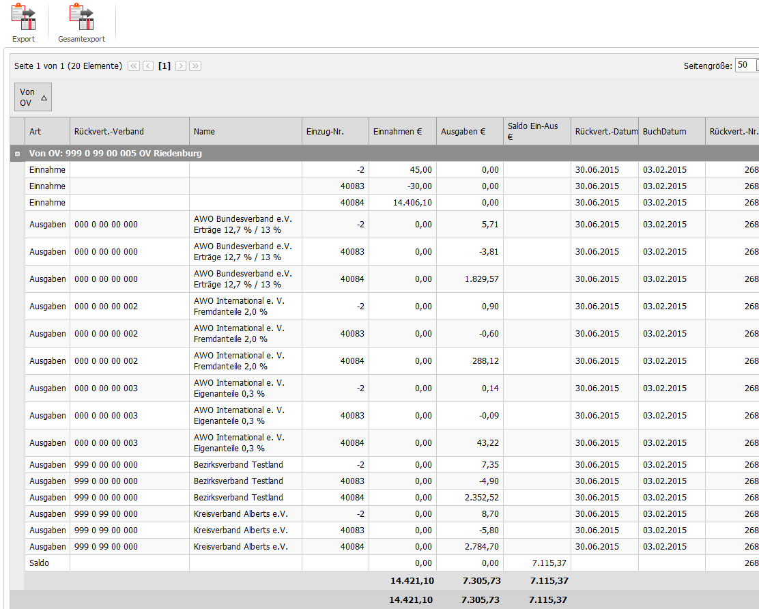Sort by Ausgaben € column header

pyautogui.click(x=470, y=131)
